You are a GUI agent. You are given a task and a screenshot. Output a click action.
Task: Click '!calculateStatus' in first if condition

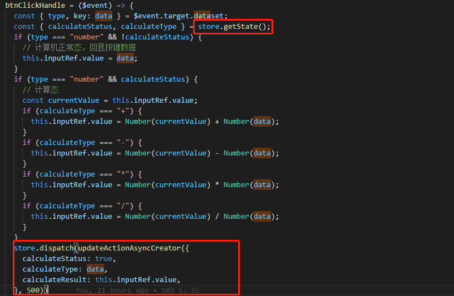coord(155,37)
